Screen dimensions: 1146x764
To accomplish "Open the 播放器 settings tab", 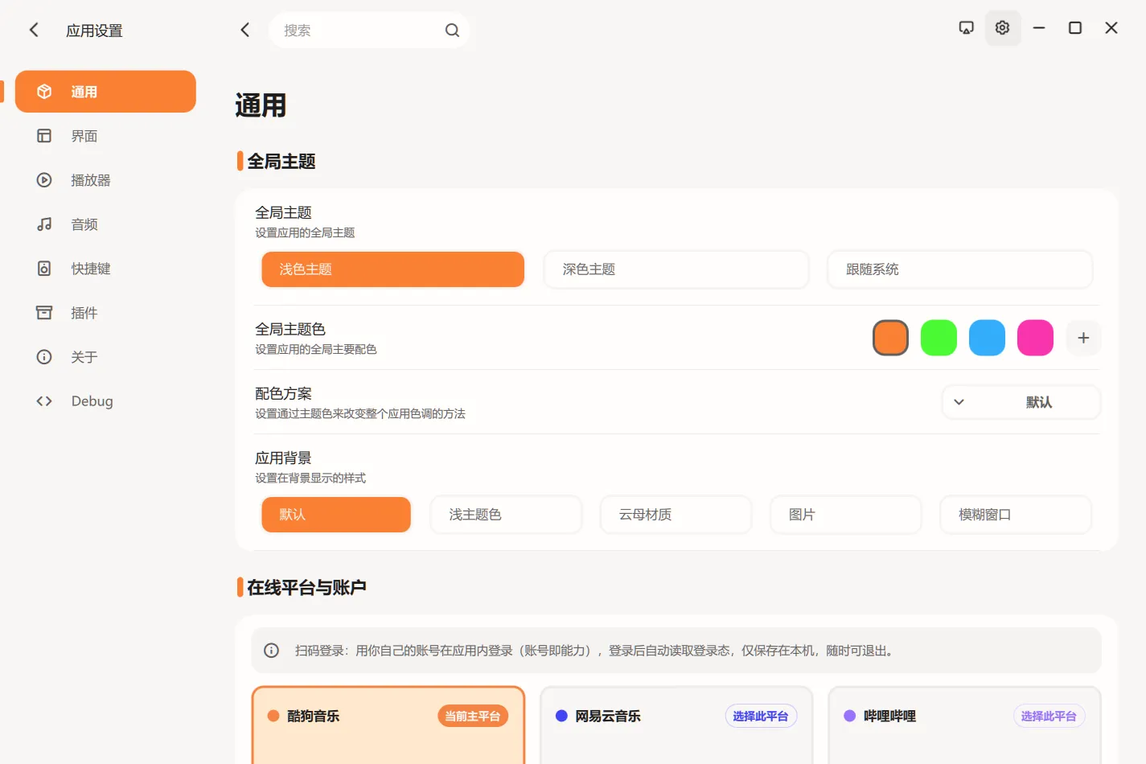I will [x=105, y=180].
